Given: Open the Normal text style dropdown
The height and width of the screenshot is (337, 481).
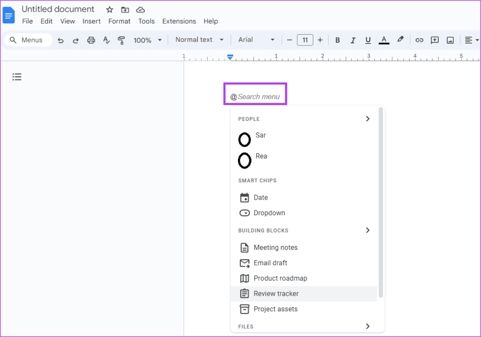Looking at the screenshot, I should pyautogui.click(x=199, y=40).
